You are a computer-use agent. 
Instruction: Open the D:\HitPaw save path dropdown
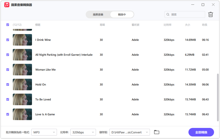point(129,132)
